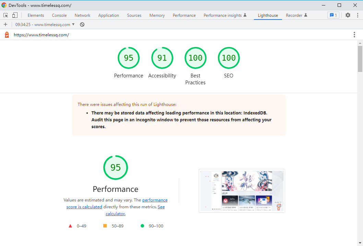Open the Network tab
Image resolution: width=363 pixels, height=246 pixels.
[82, 15]
